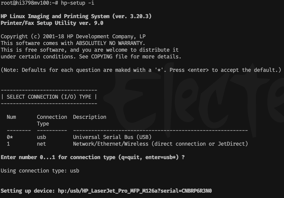284x198 pixels.
Task: Click the note about defaults marked with '*'
Action: point(141,70)
